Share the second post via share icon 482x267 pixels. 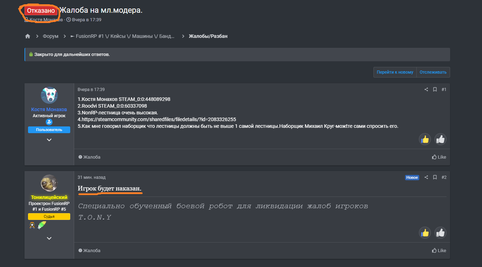pyautogui.click(x=426, y=177)
